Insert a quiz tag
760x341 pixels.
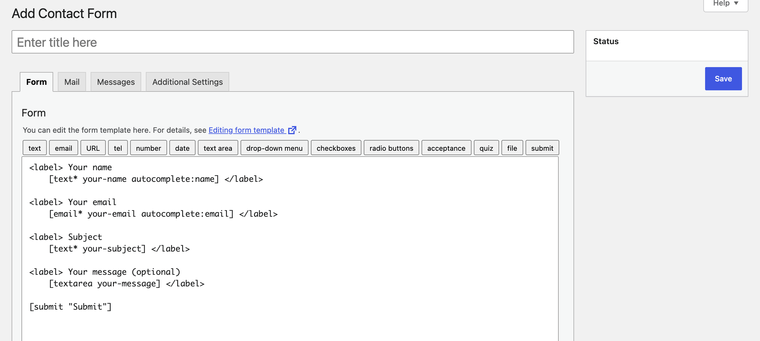486,148
